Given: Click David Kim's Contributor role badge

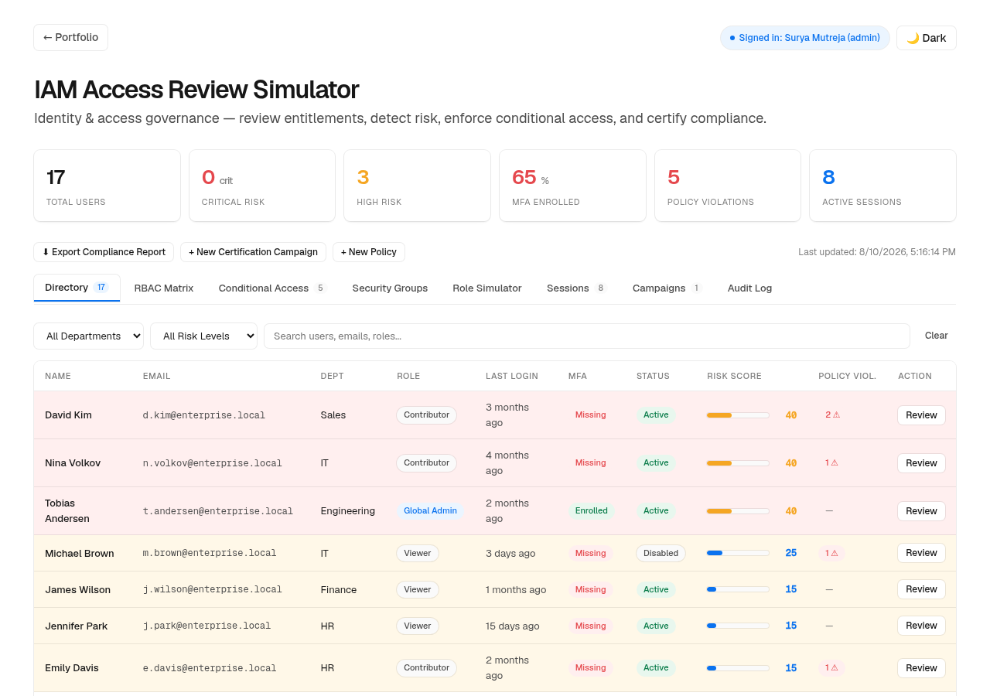Looking at the screenshot, I should (x=426, y=415).
